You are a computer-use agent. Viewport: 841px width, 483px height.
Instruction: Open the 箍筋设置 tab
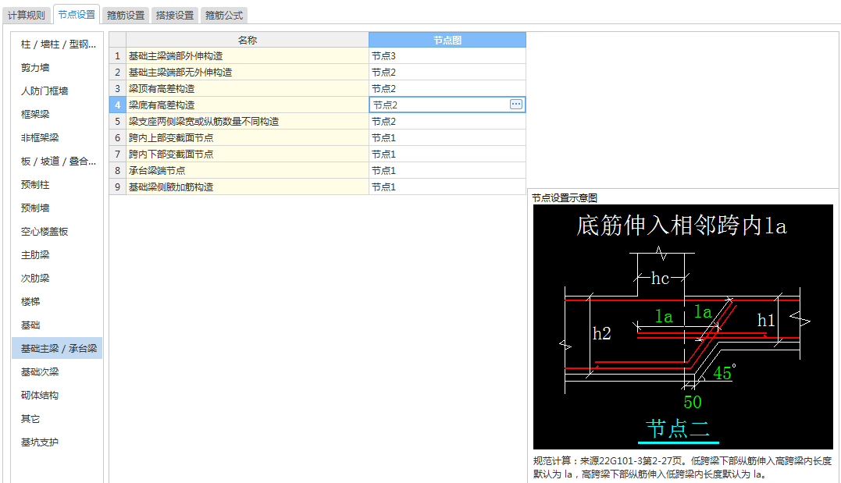point(126,15)
